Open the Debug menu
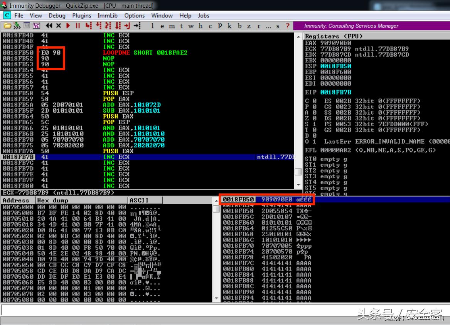The width and height of the screenshot is (450, 325). [57, 15]
